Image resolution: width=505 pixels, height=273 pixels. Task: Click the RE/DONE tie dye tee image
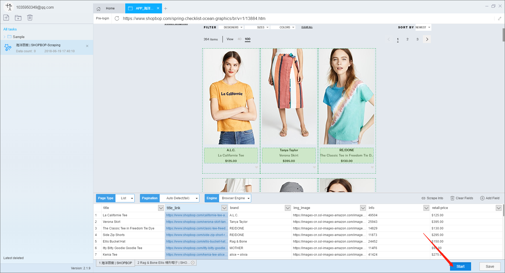point(347,96)
